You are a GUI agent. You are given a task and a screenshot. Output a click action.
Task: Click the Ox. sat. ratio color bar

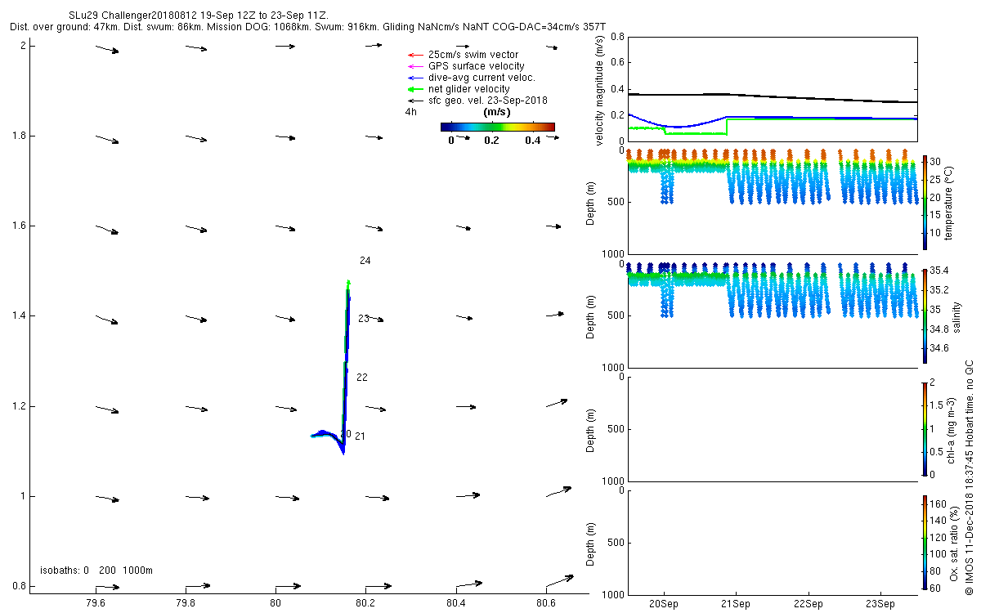(925, 542)
